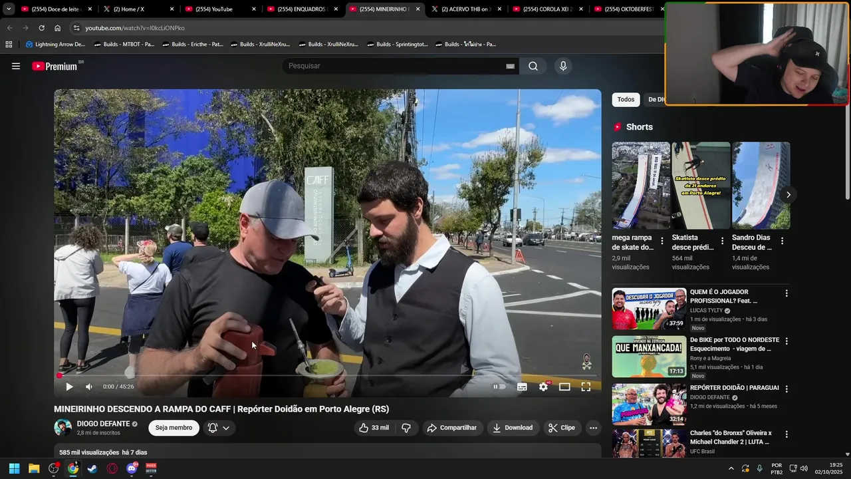Select the Todos filter chip

(x=626, y=99)
